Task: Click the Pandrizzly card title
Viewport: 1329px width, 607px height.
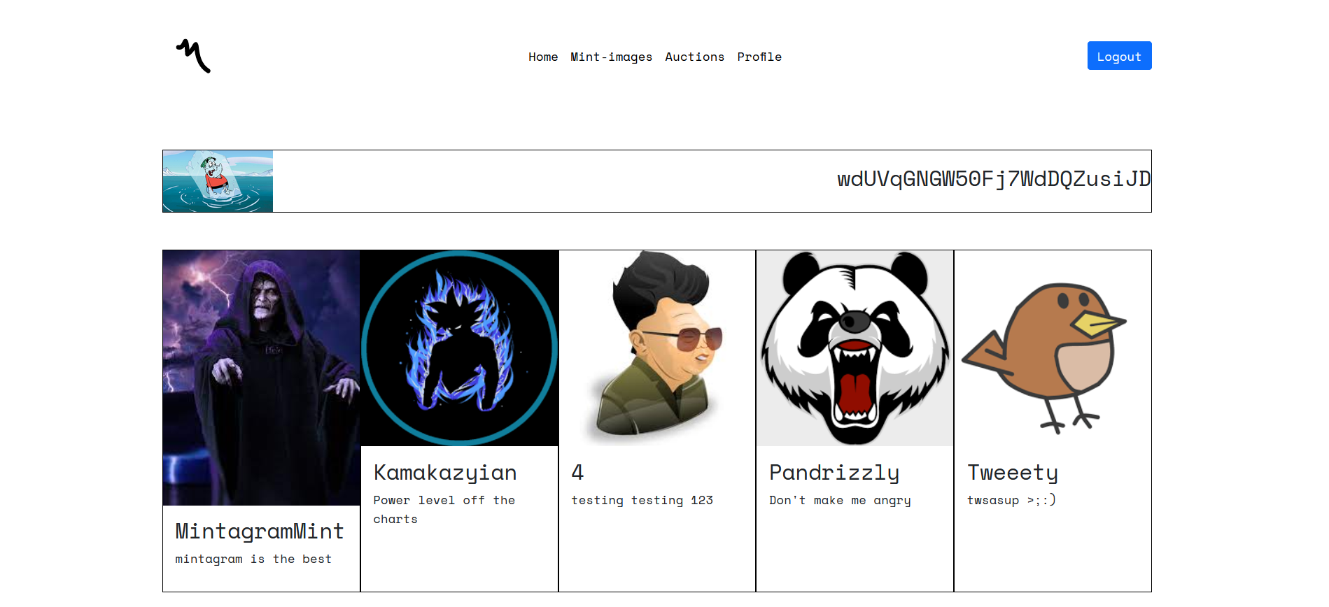Action: coord(834,473)
